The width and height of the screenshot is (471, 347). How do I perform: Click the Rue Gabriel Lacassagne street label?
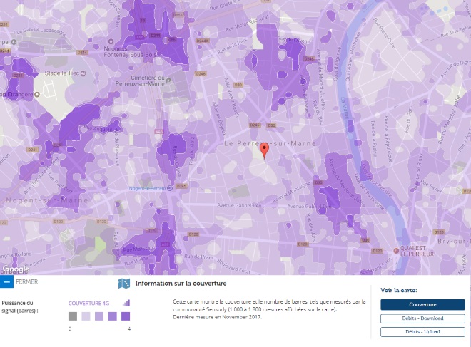(x=40, y=31)
